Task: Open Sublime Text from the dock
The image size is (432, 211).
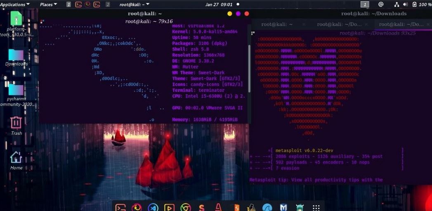Action: 202,207
